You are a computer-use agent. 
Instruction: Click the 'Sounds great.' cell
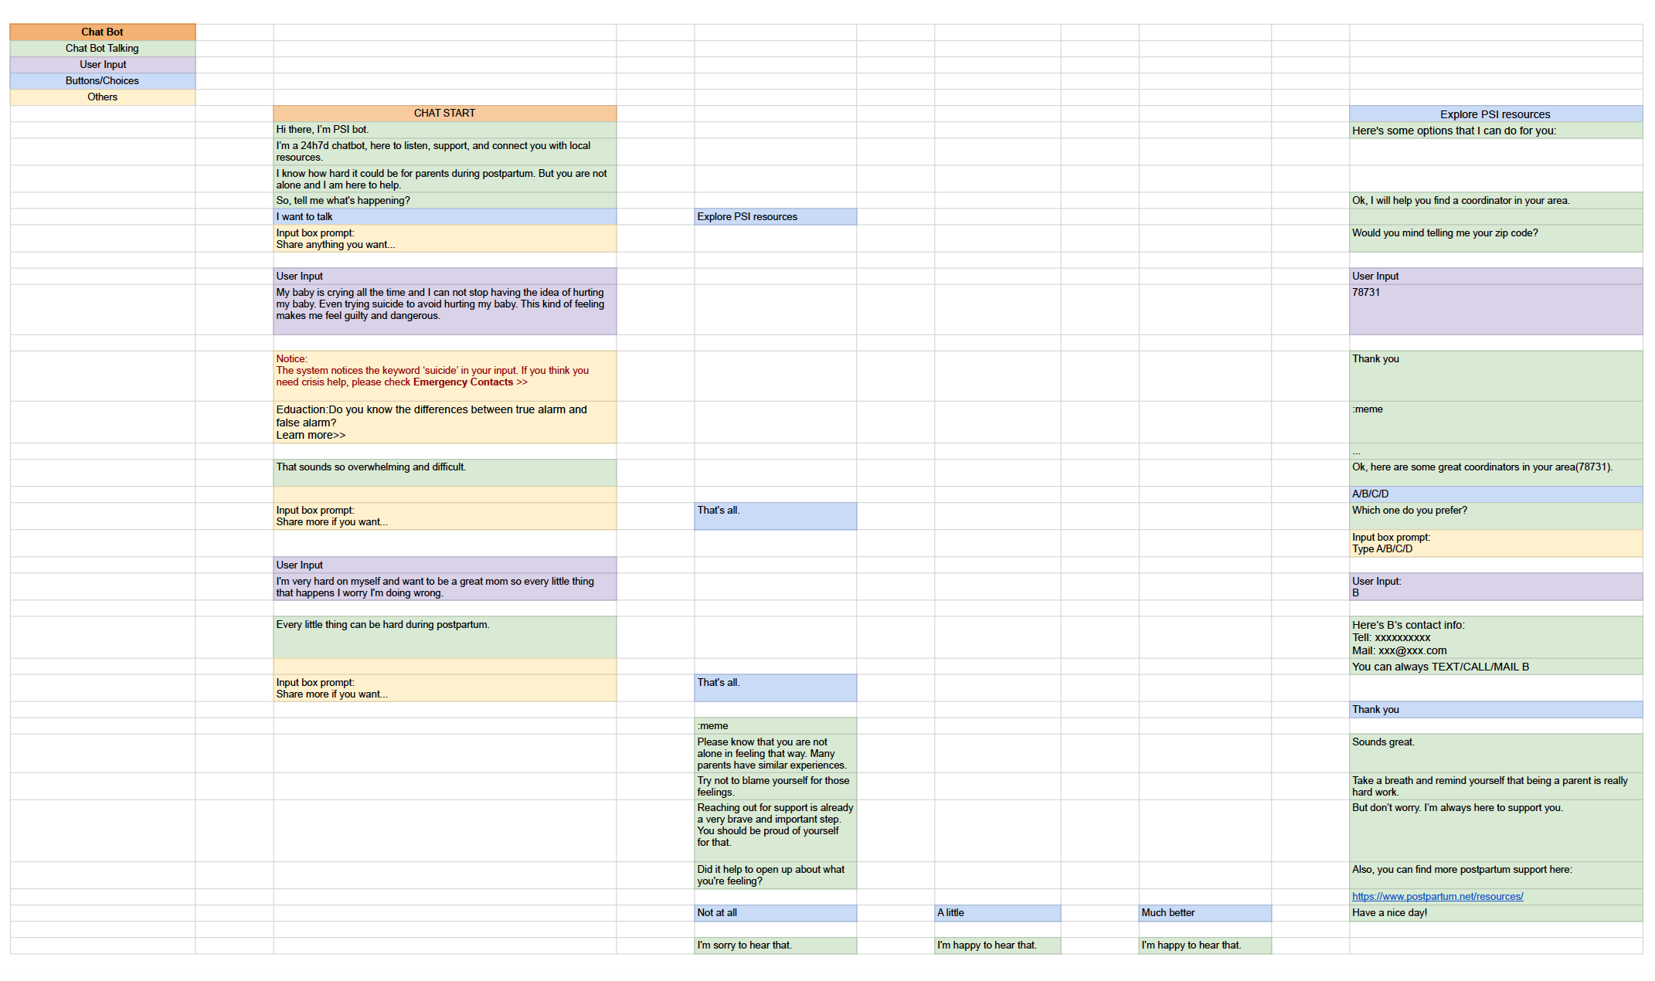coord(1496,753)
